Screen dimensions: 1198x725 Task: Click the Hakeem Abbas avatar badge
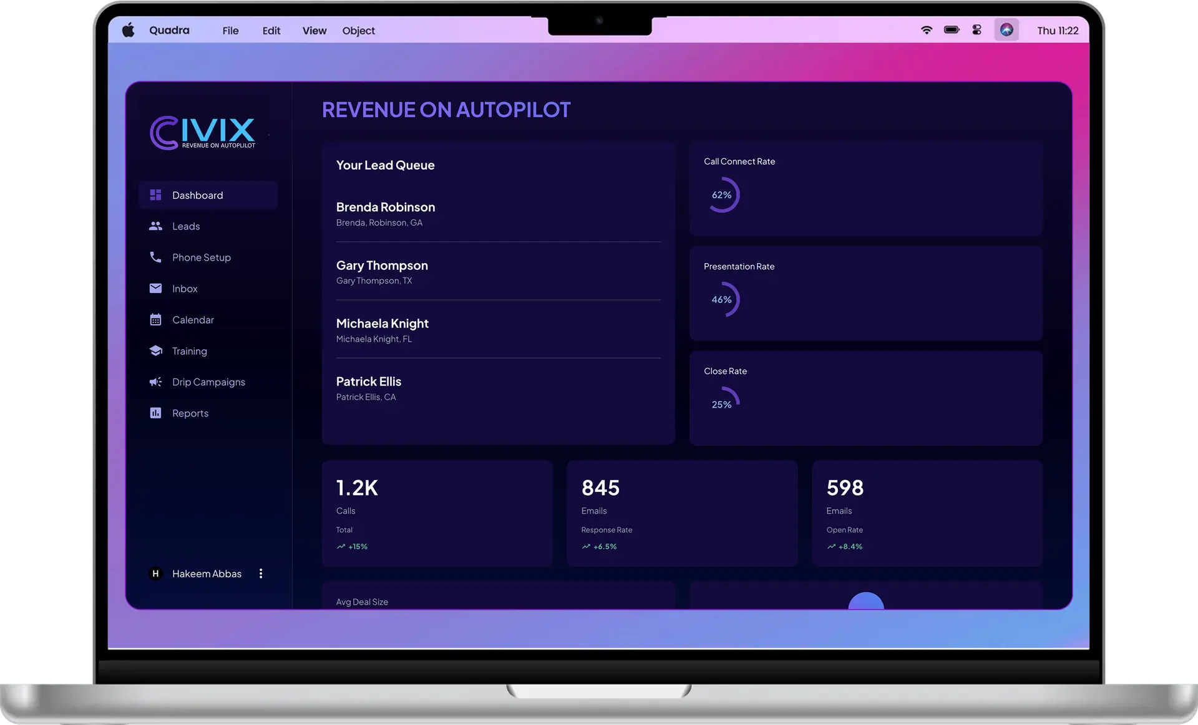[x=155, y=574]
